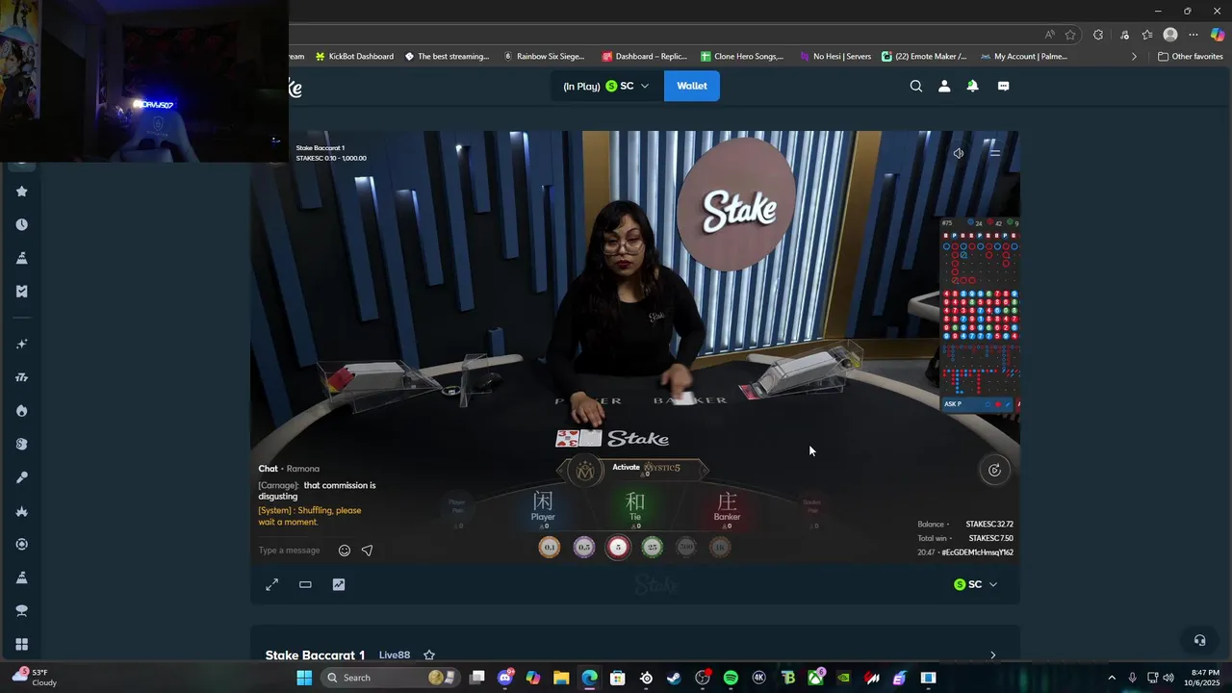Open Slots 777 sidebar icon
Image resolution: width=1232 pixels, height=693 pixels.
pos(21,377)
